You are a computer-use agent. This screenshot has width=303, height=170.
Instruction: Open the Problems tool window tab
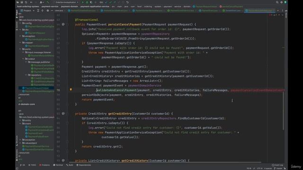coord(45,165)
